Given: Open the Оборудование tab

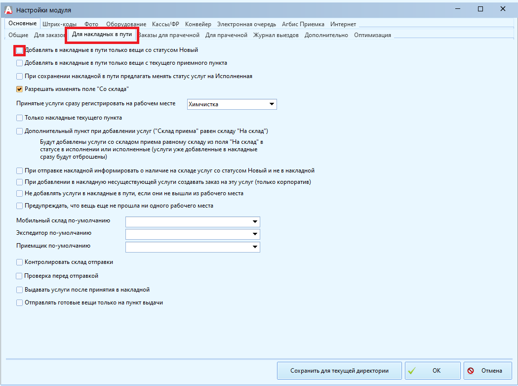Looking at the screenshot, I should tap(126, 24).
